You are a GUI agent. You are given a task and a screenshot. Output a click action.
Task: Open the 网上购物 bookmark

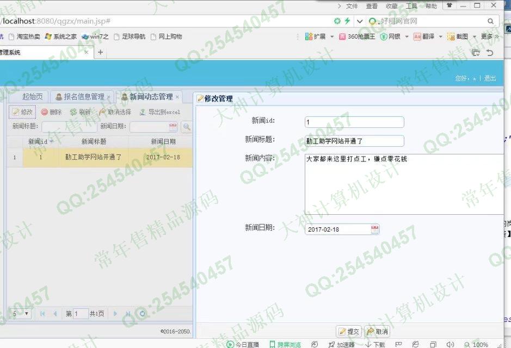pos(166,36)
